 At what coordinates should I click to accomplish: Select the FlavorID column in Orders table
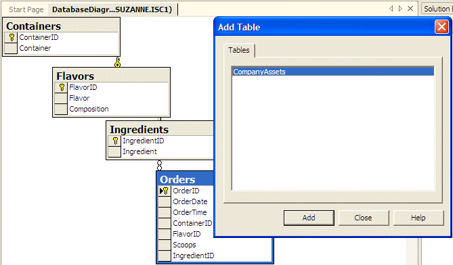(187, 234)
